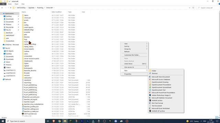Click the Network icon in the sidebar
This screenshot has width=220, height=123.
[4, 79]
